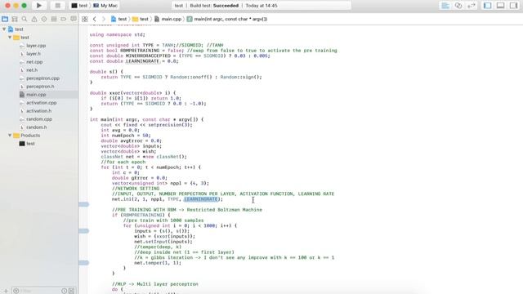
Task: Open random.cpp in the navigator
Action: click(x=39, y=119)
